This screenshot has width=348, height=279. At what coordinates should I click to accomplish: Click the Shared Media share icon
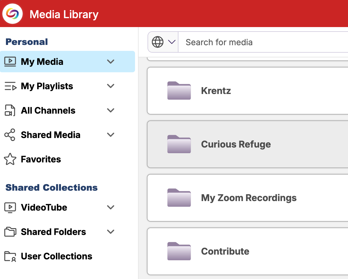pyautogui.click(x=10, y=135)
